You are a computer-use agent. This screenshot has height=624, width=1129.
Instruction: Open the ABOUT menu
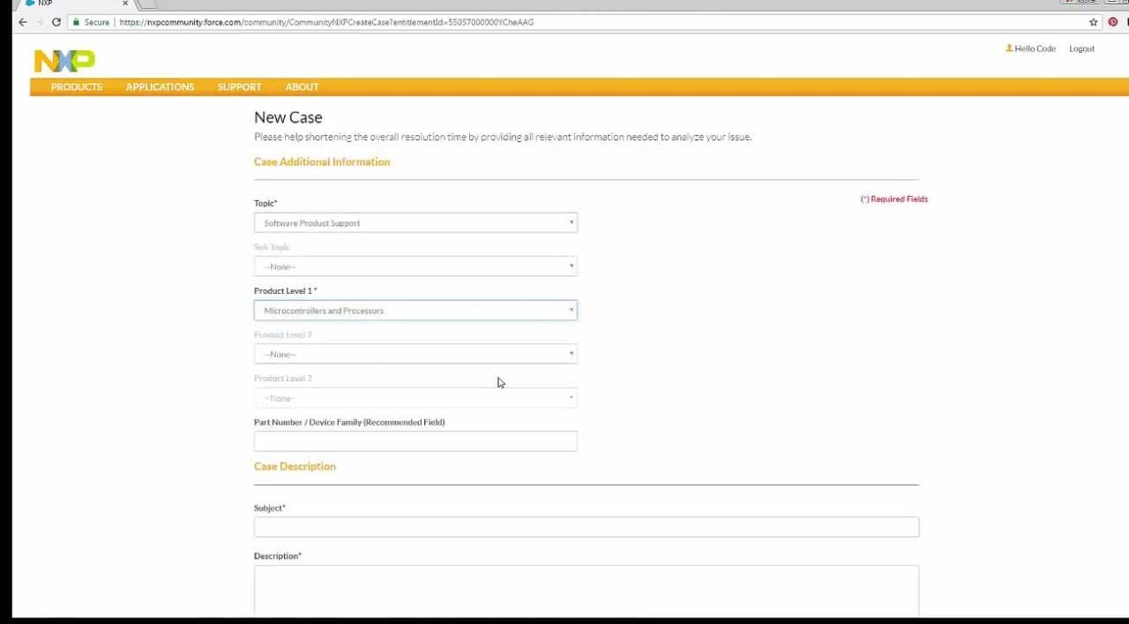tap(302, 86)
